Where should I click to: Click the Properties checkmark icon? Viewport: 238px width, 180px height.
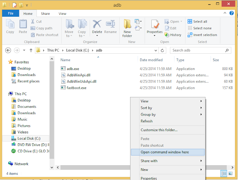click(x=155, y=24)
